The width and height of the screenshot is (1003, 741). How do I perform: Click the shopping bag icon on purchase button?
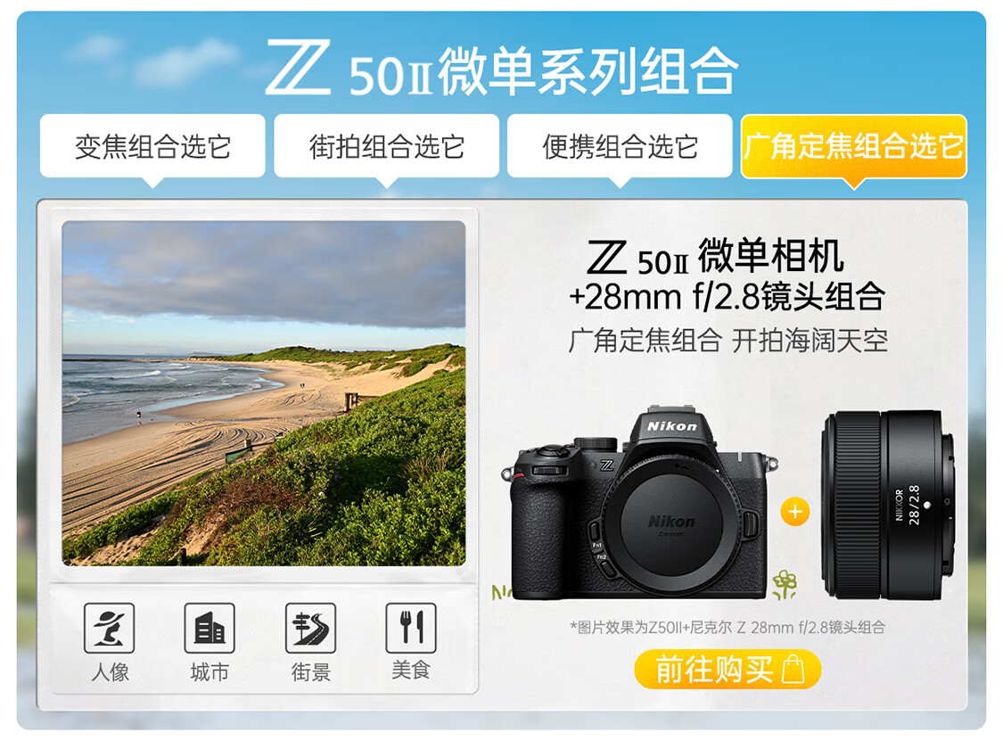click(x=793, y=670)
